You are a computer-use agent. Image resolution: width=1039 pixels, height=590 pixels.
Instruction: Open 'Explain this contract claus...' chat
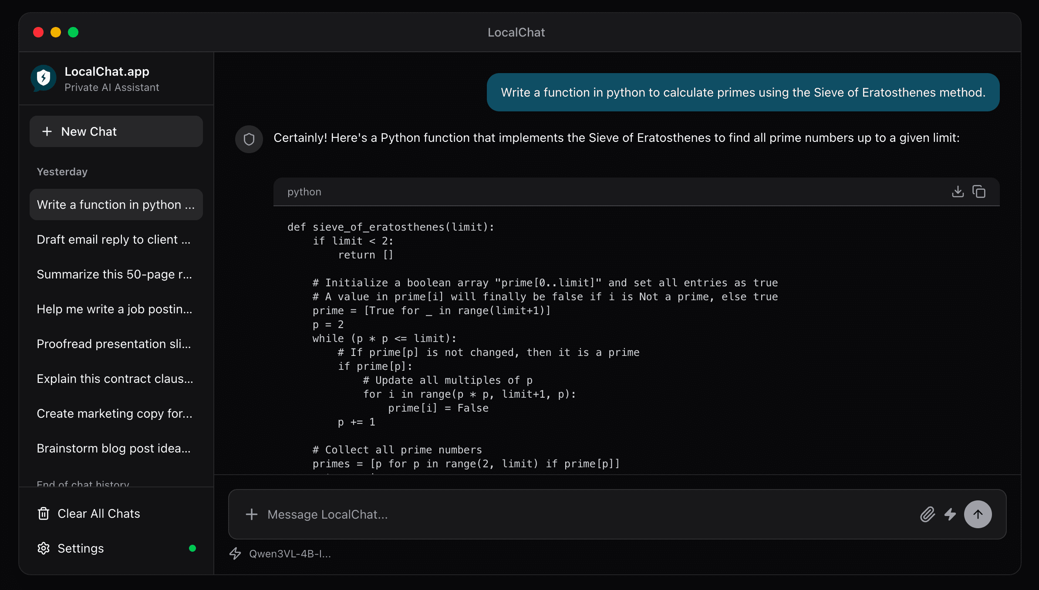point(116,379)
